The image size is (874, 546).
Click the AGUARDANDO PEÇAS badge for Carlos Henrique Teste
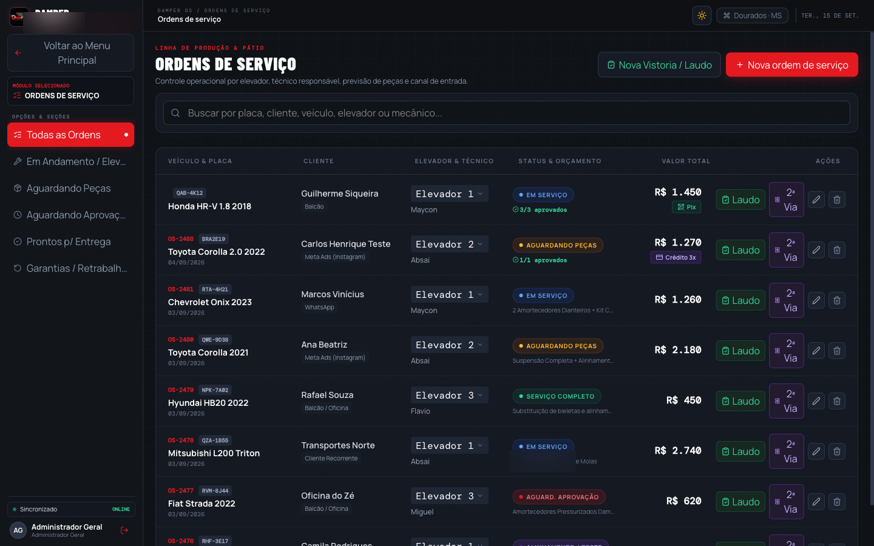click(x=558, y=245)
